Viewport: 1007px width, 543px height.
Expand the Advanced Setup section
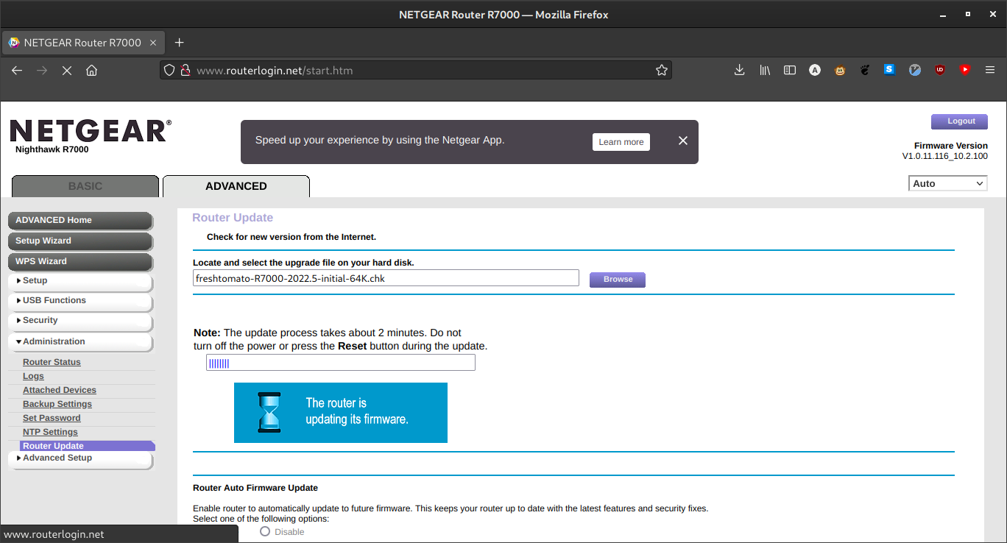click(80, 458)
